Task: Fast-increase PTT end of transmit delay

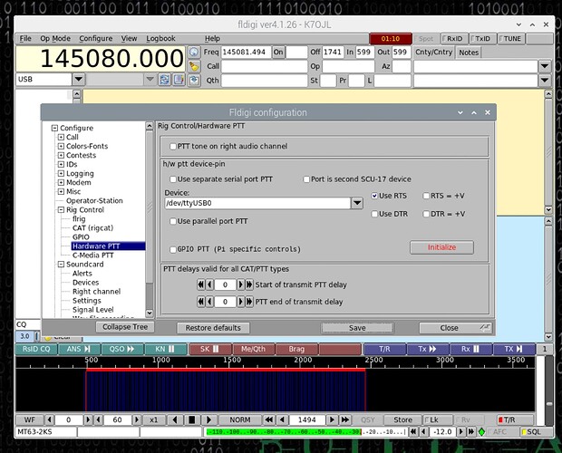Action: [249, 302]
